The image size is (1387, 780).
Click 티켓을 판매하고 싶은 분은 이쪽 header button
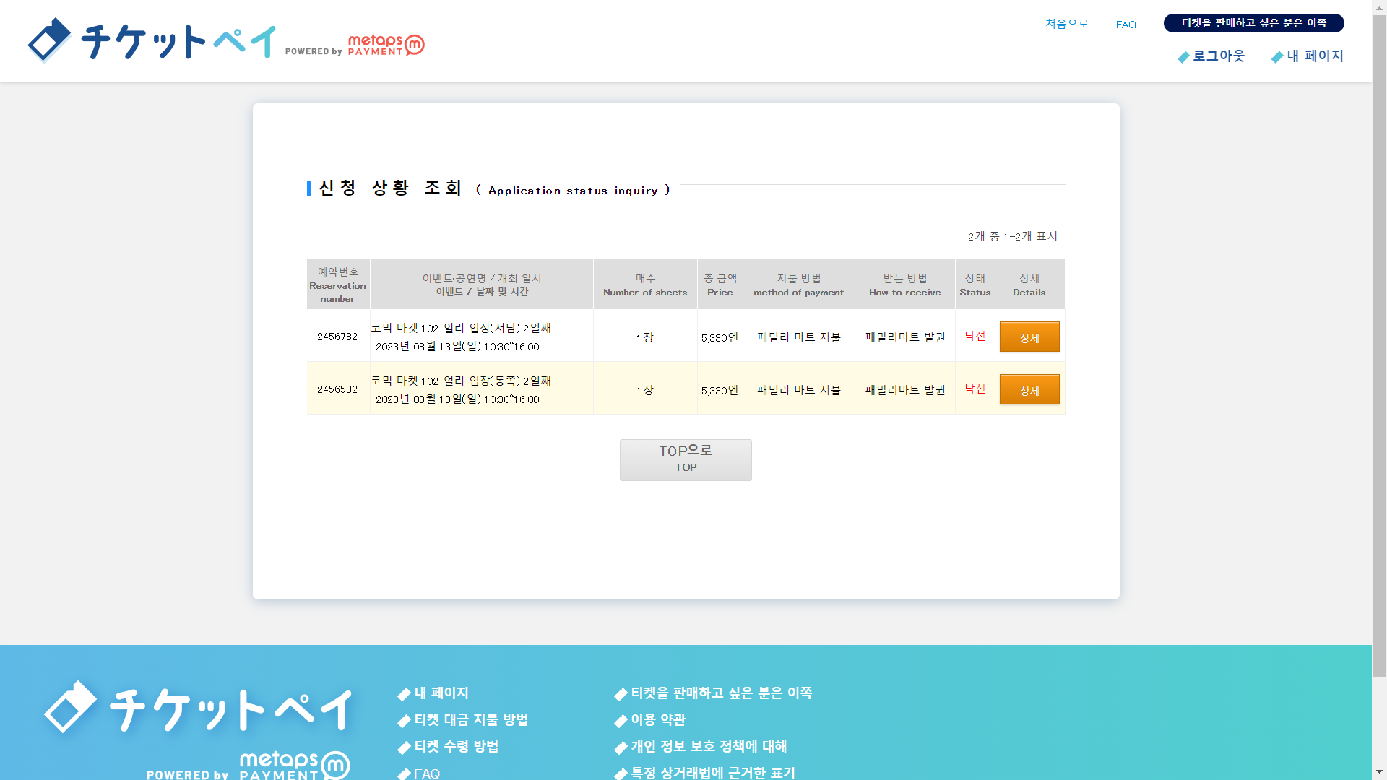[1253, 23]
